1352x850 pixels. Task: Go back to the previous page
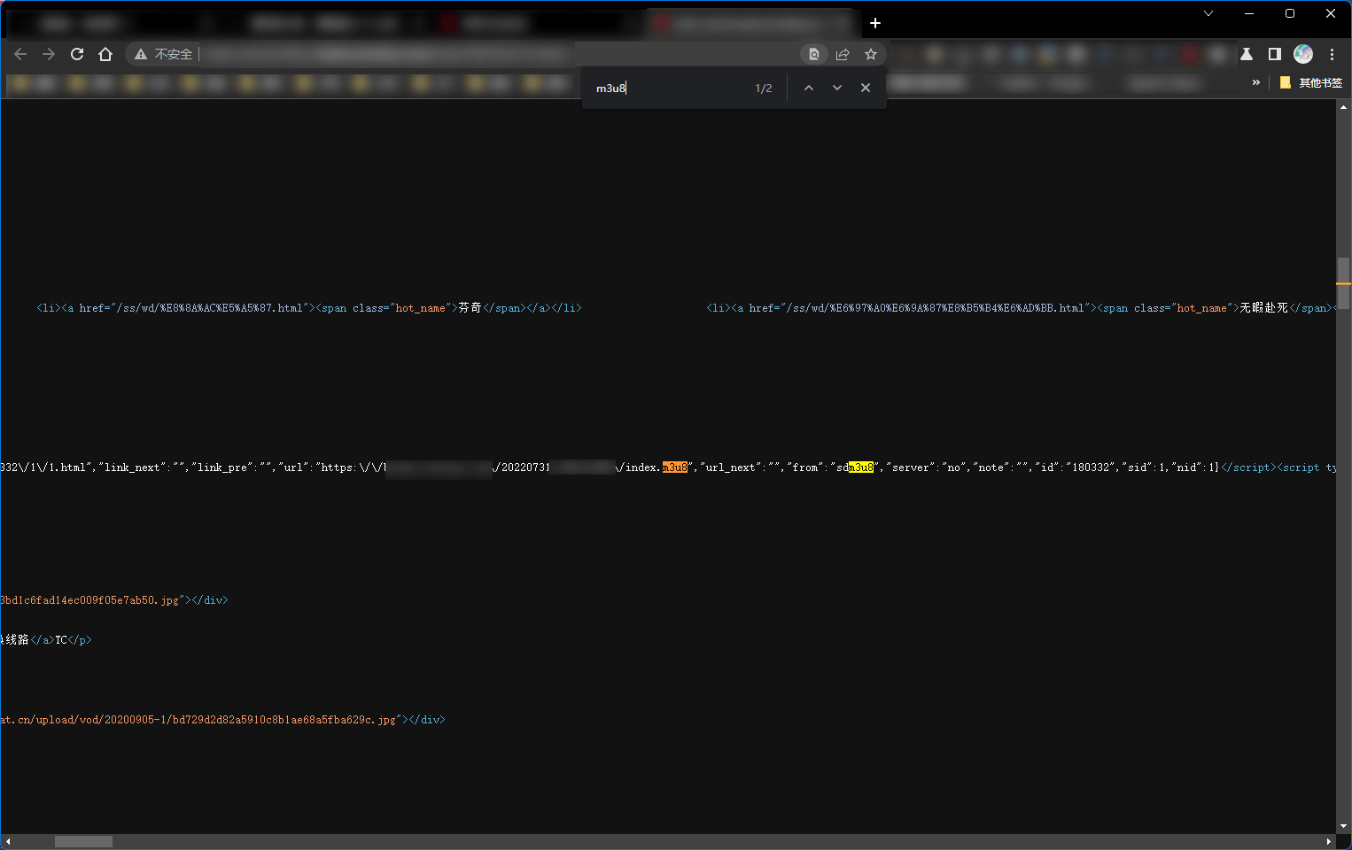[x=20, y=54]
